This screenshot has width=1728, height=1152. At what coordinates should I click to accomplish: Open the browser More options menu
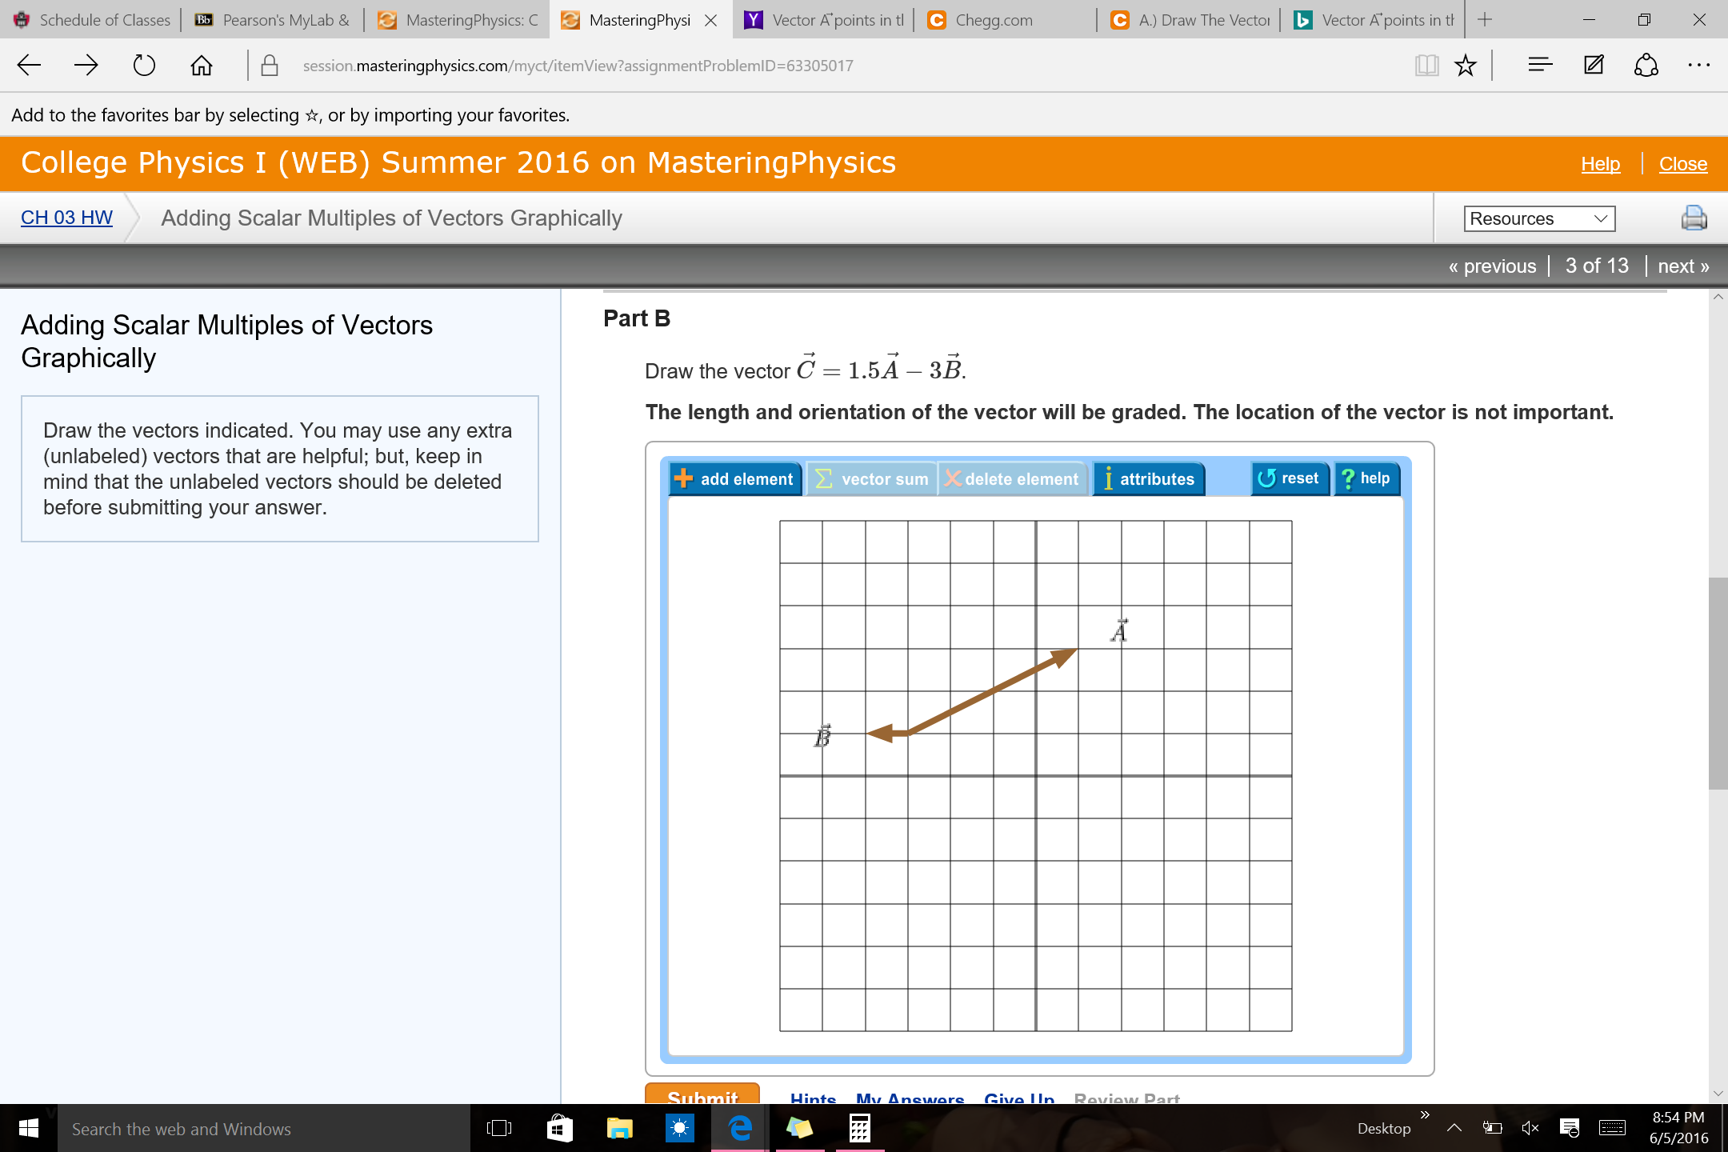[1699, 66]
